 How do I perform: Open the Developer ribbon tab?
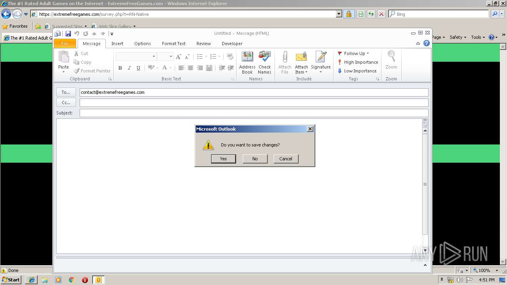(x=232, y=44)
